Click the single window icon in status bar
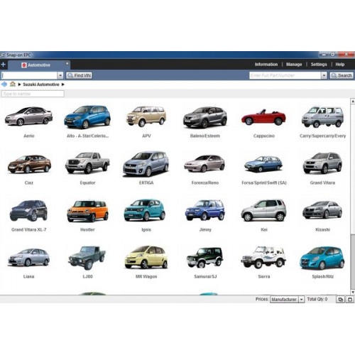This screenshot has height=355, width=355. click(349, 300)
